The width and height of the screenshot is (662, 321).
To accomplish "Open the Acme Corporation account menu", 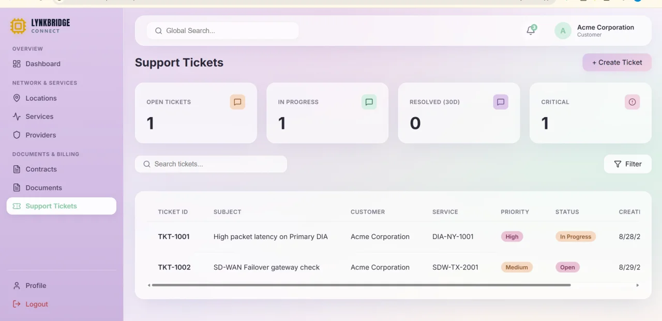I will (595, 31).
